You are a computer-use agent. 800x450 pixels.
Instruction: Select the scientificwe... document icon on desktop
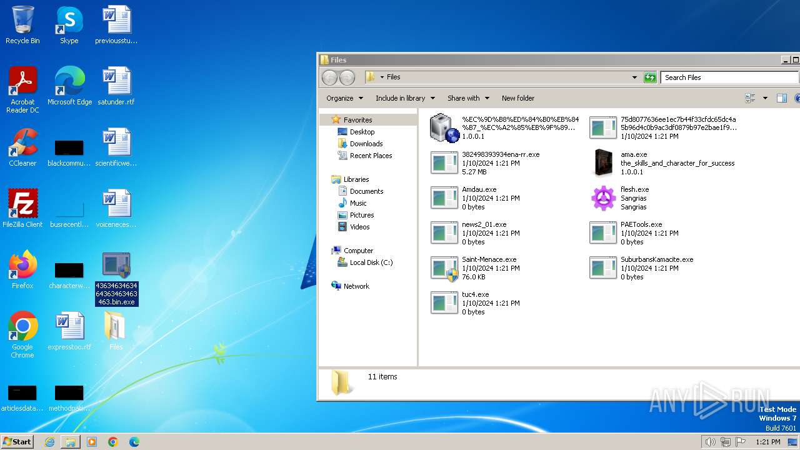tap(116, 147)
